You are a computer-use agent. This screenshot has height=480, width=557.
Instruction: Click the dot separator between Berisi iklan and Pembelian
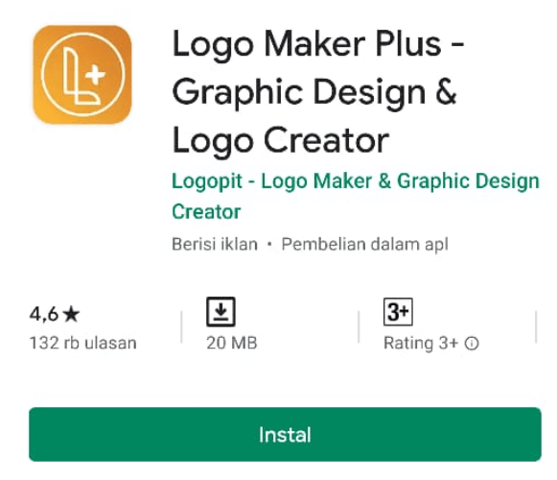269,245
